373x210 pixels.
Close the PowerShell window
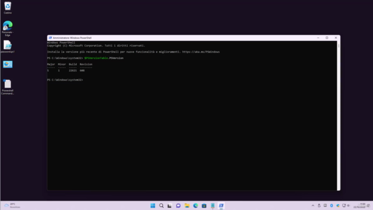coord(336,38)
